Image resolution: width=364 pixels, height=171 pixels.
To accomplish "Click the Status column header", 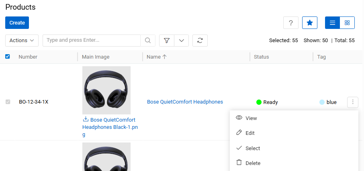I will click(x=262, y=57).
